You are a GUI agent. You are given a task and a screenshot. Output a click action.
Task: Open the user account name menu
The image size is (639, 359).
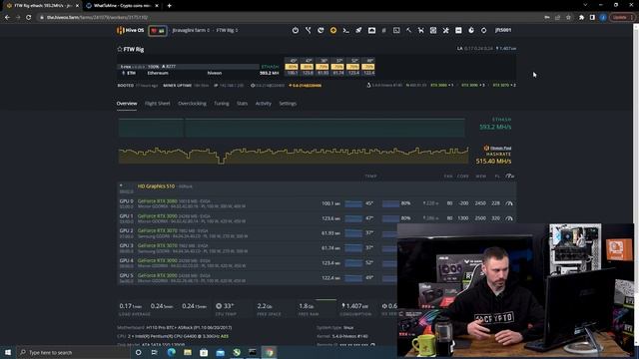(x=503, y=30)
